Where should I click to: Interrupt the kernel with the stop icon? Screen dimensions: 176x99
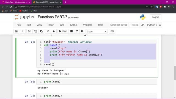pos(71,31)
